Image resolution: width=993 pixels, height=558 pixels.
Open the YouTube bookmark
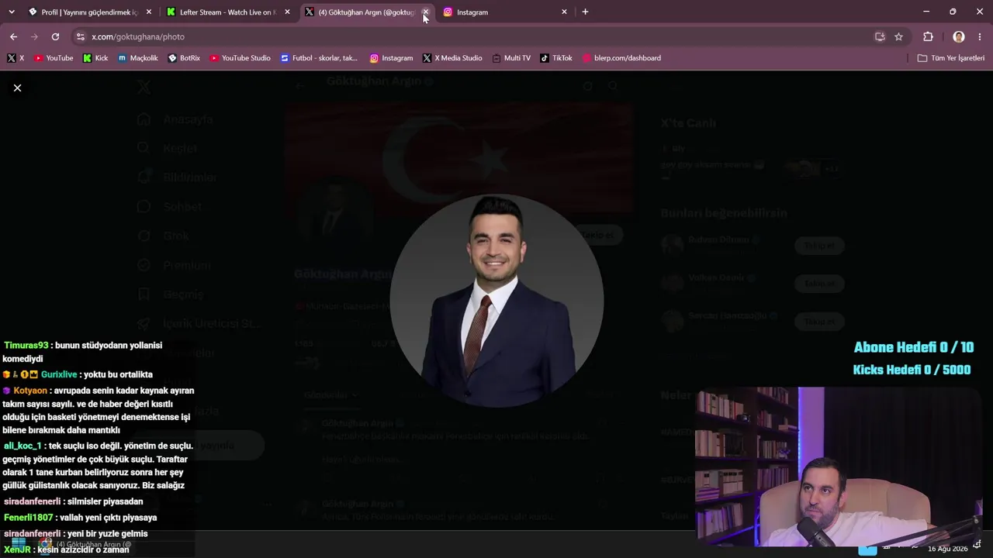coord(54,58)
